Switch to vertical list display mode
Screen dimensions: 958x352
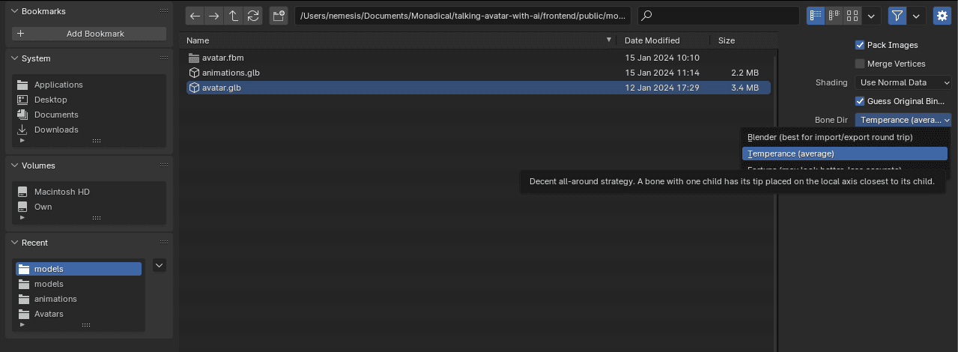click(x=816, y=16)
